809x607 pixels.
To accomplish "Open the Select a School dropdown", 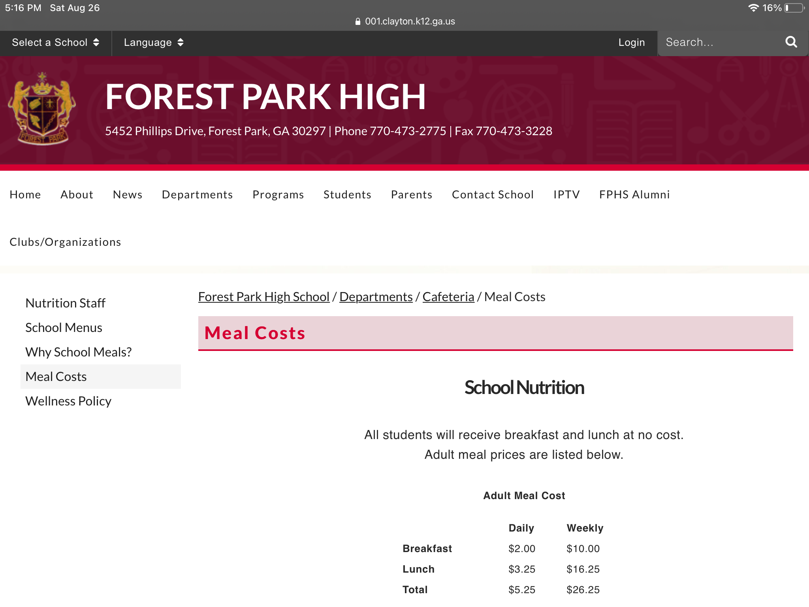I will (55, 42).
